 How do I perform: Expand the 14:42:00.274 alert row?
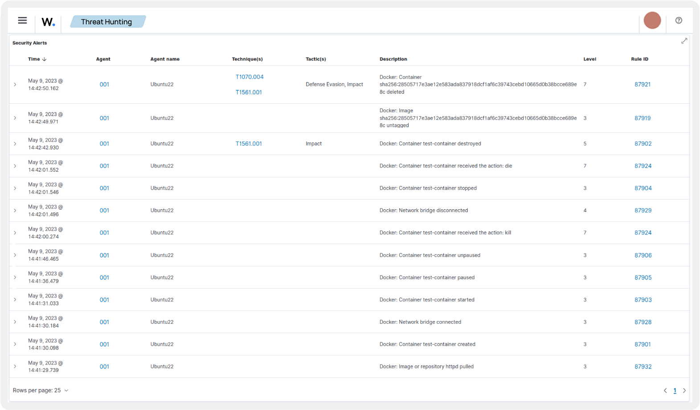[x=15, y=233]
